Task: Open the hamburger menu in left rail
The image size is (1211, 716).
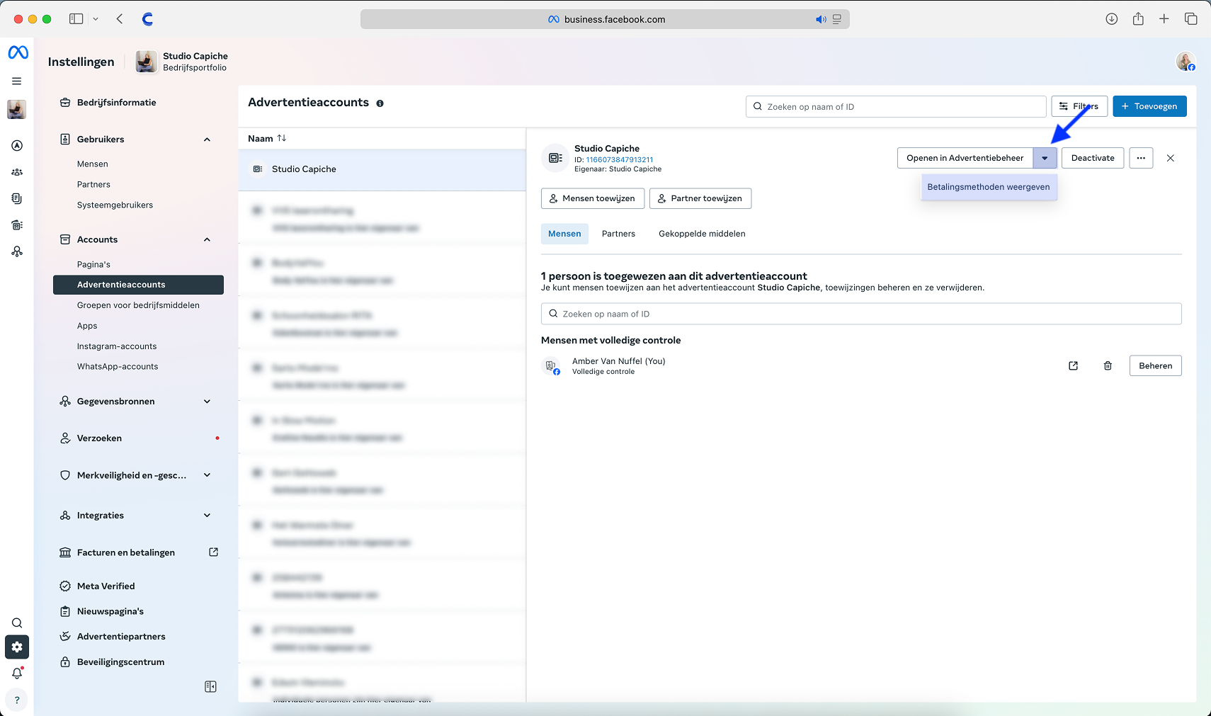Action: click(17, 81)
